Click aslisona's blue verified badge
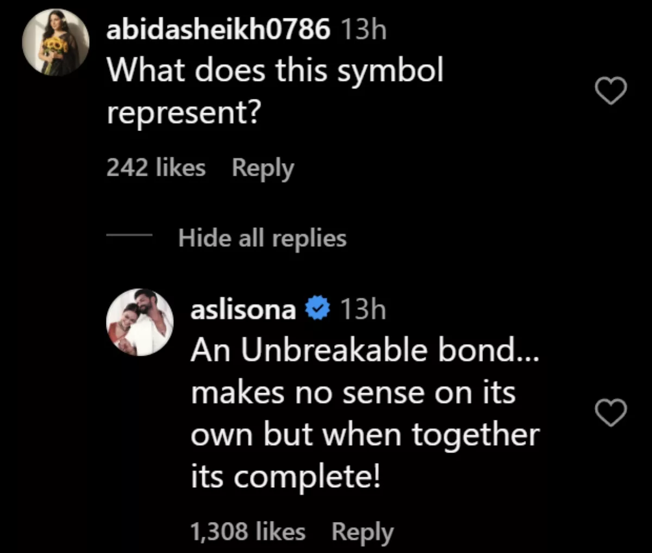This screenshot has height=553, width=652. pyautogui.click(x=318, y=309)
